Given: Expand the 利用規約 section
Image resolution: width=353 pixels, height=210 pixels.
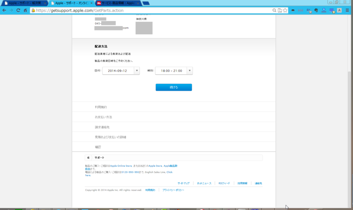Looking at the screenshot, I should [x=174, y=107].
